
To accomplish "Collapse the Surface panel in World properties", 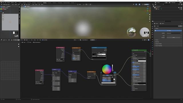I will click(157, 29).
